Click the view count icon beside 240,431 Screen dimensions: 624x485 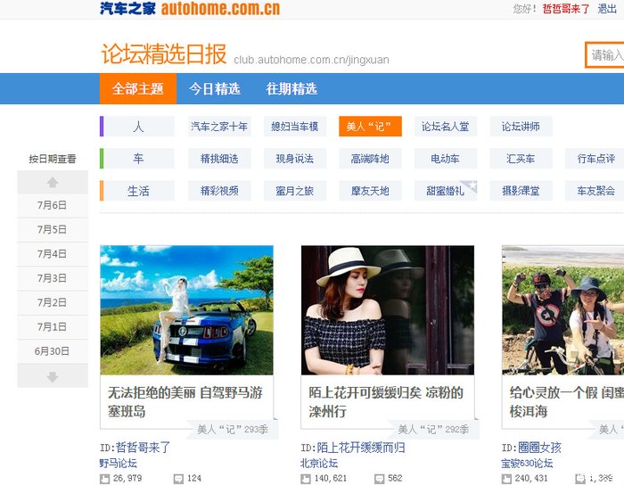[506, 479]
